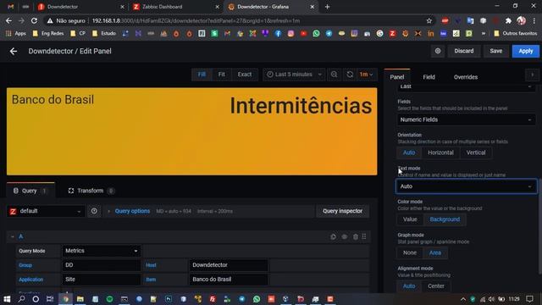Switch to the Zabbix Dashboard browser tab
This screenshot has width=542, height=305.
(176, 7)
